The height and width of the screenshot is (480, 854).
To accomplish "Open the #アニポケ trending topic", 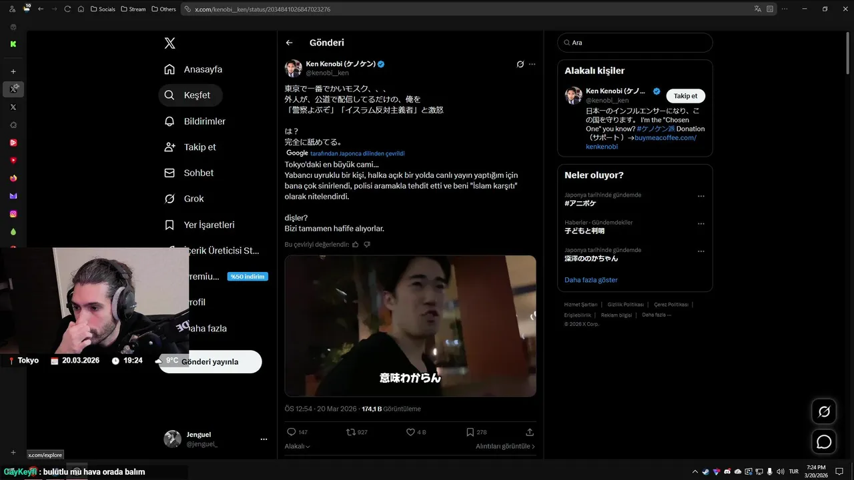I will coord(580,203).
